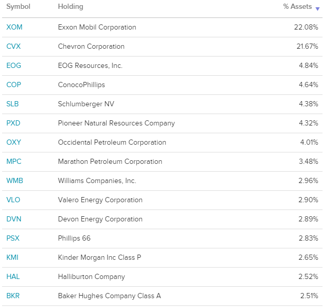The width and height of the screenshot is (323, 307).
Task: Open the MPC ticker link
Action: tap(14, 161)
